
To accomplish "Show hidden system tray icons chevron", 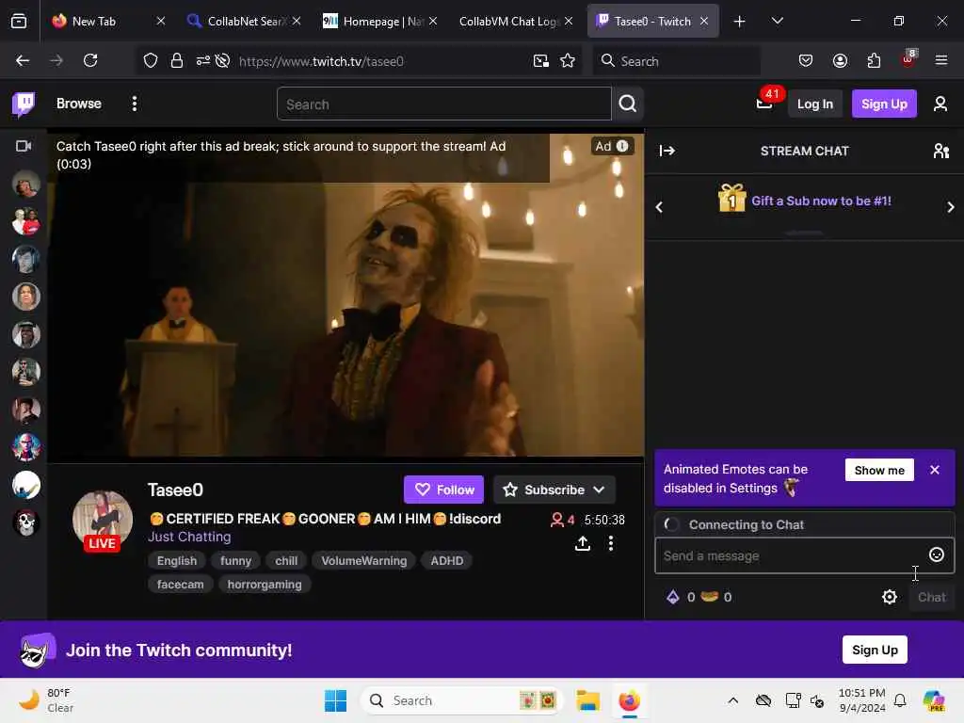I will coord(732,700).
